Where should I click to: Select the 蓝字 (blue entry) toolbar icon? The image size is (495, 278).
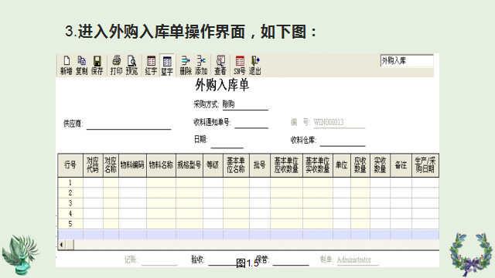[x=167, y=66]
